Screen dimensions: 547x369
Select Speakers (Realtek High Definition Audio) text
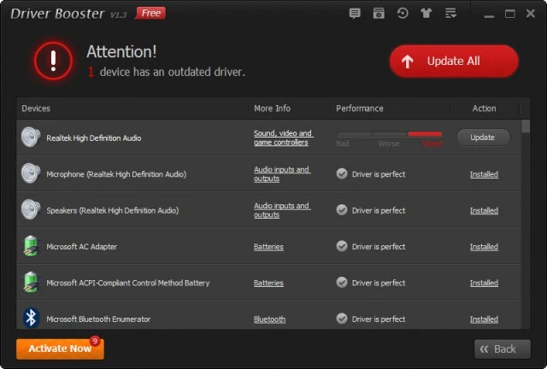113,211
